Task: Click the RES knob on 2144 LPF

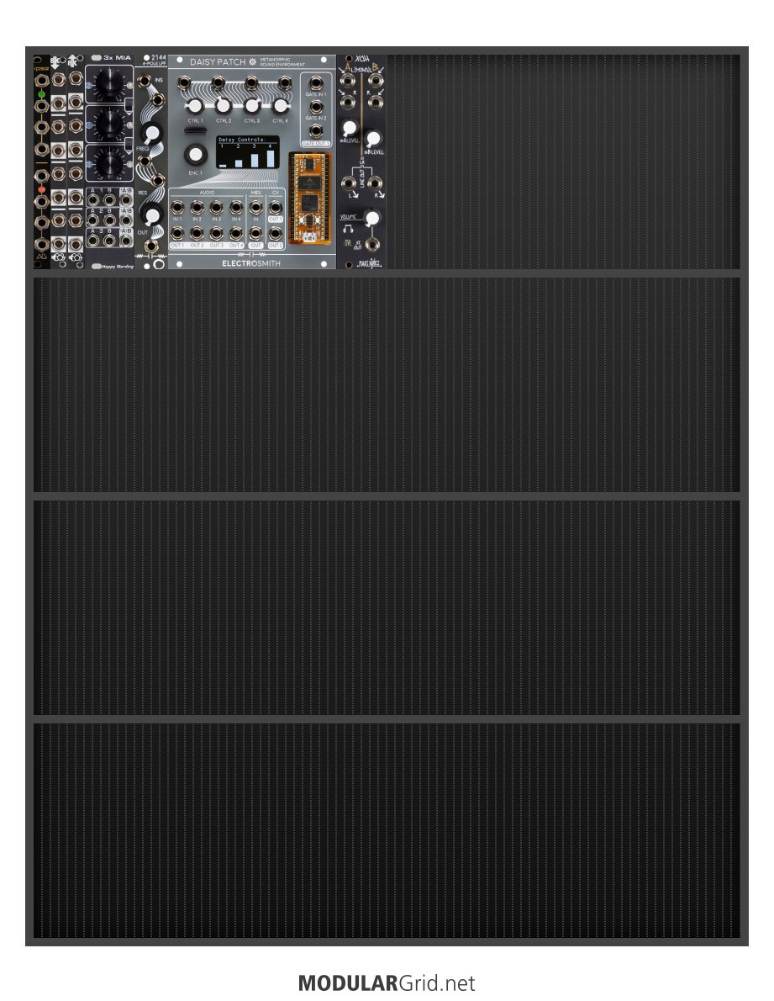Action: coord(151,215)
